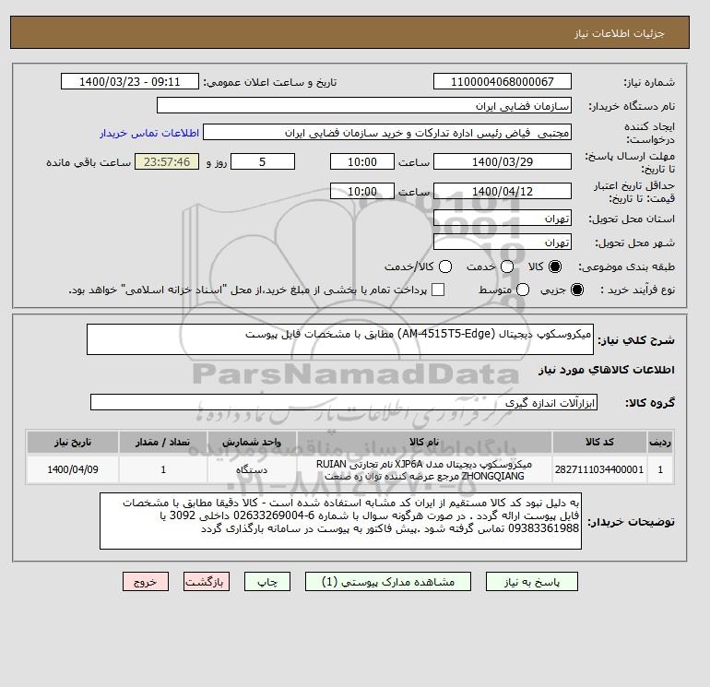This screenshot has height=687, width=710.
Task: Click the نام کالا column header
Action: point(424,443)
